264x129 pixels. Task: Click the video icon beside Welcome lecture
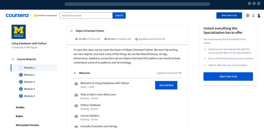pos(76,84)
